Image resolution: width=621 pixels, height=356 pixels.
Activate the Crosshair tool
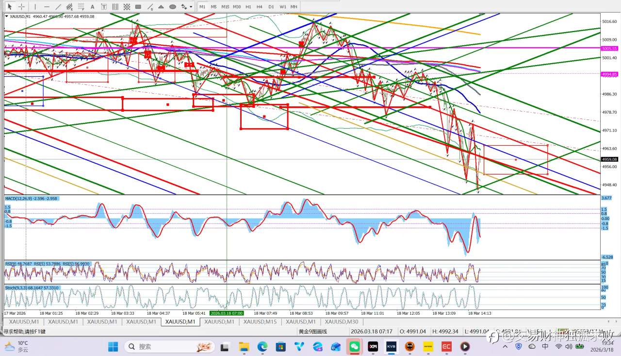pyautogui.click(x=21, y=7)
